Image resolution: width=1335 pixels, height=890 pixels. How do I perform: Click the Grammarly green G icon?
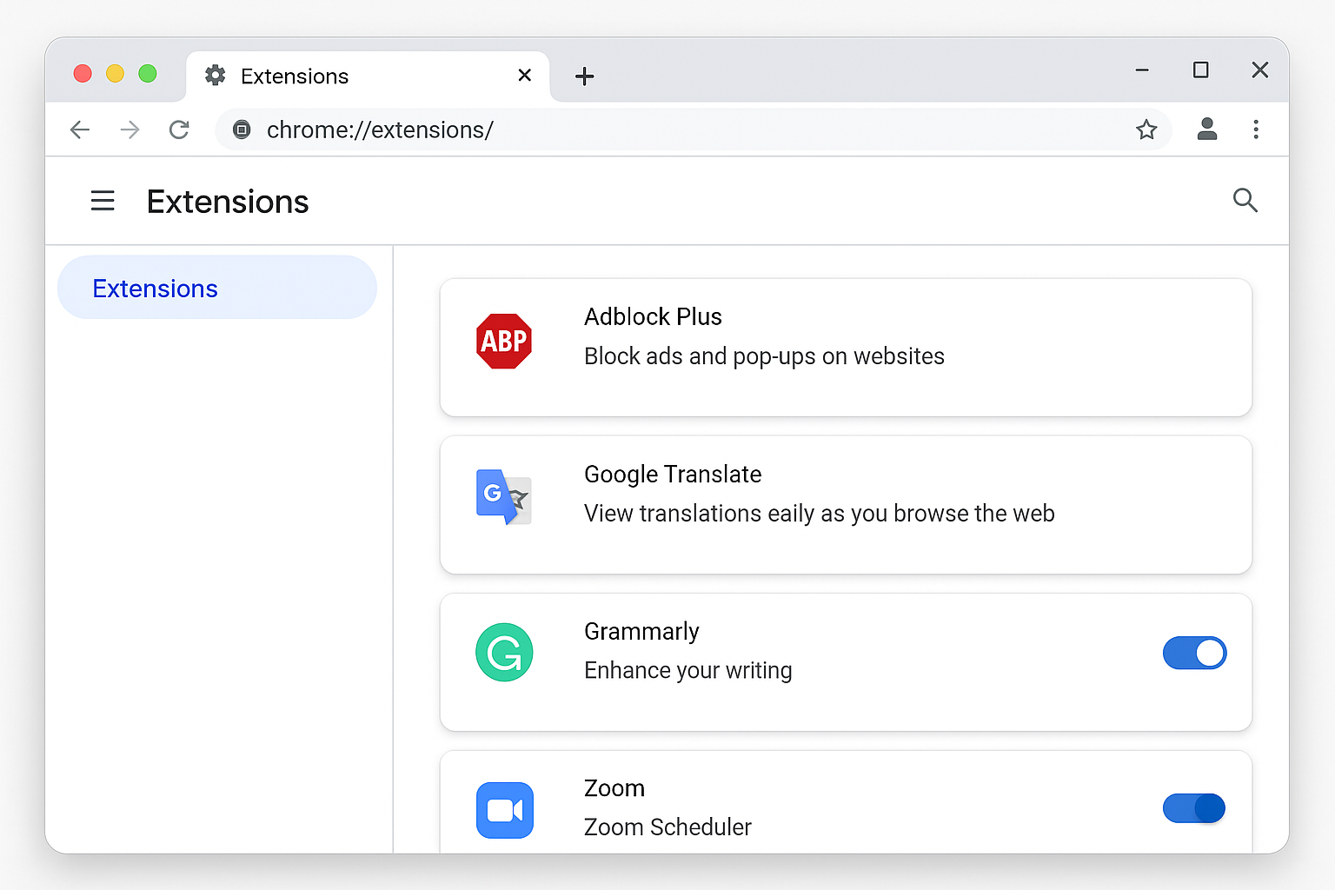click(x=504, y=652)
